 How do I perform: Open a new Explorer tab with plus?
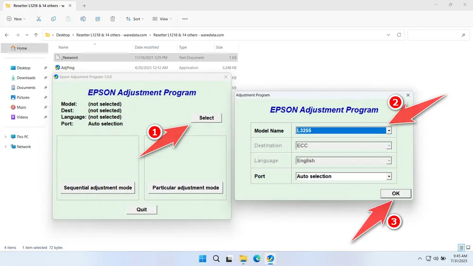(84, 6)
